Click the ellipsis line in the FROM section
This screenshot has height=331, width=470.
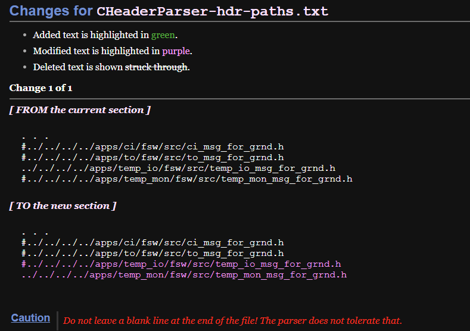35,136
